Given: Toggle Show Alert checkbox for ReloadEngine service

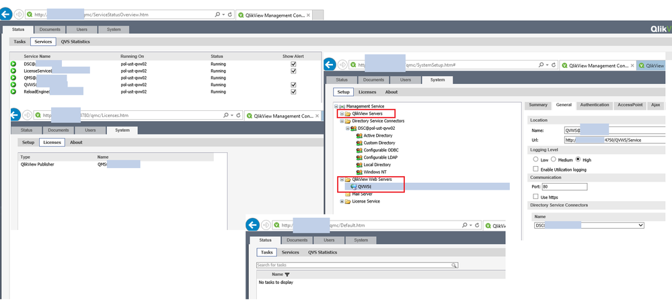Looking at the screenshot, I should pyautogui.click(x=293, y=91).
